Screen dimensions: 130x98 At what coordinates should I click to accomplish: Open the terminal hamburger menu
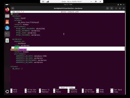(112, 8)
